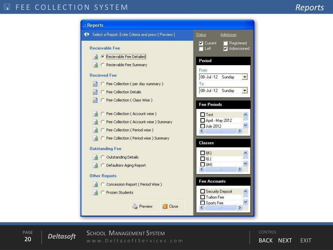Click Excel icon beside Fee Collection (Period wise)

click(x=95, y=130)
